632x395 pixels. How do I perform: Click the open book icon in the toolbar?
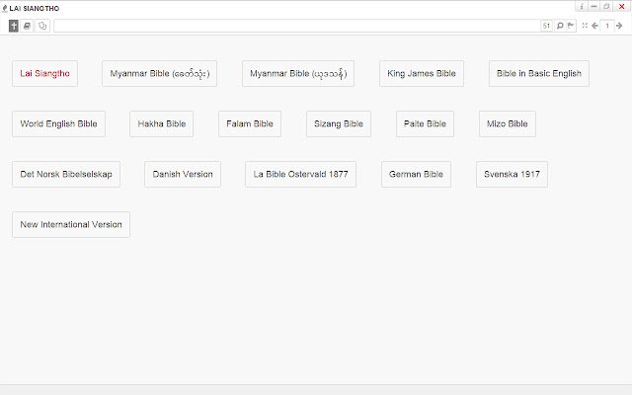click(27, 26)
